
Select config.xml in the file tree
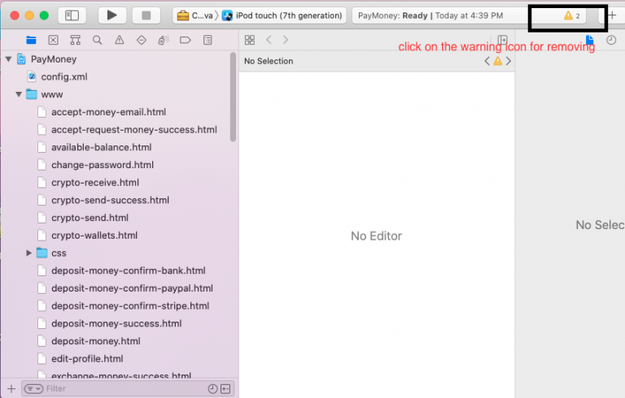(63, 76)
